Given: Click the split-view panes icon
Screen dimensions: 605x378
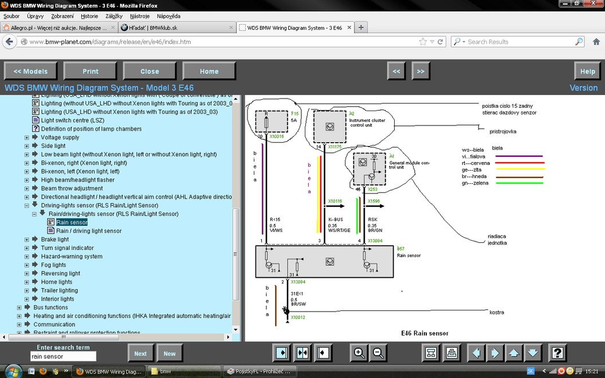Looking at the screenshot, I should 302,353.
